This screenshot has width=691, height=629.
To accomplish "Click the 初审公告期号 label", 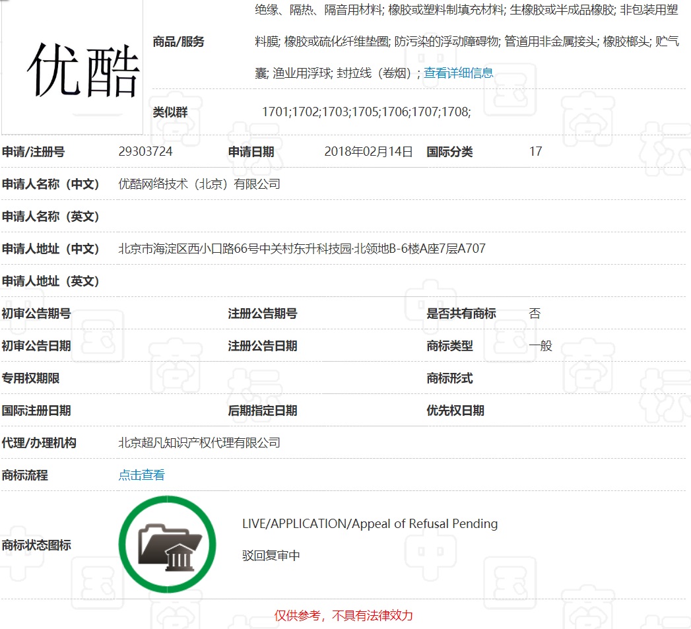I will tap(36, 314).
